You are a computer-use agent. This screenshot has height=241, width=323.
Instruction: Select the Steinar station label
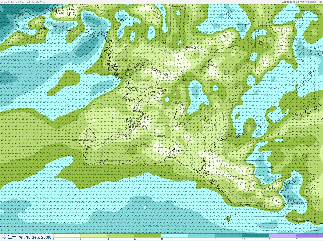(261, 203)
